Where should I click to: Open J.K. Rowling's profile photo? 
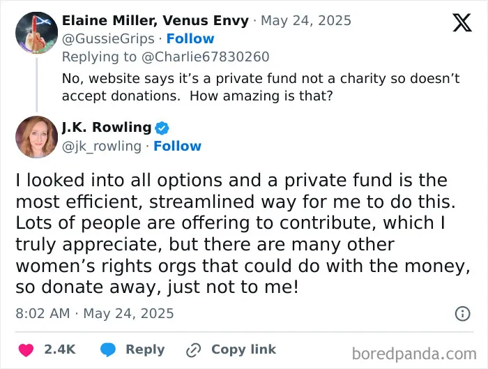(36, 137)
